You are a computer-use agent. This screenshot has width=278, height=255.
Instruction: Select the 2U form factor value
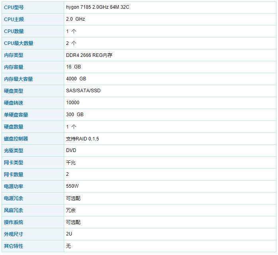click(x=69, y=234)
